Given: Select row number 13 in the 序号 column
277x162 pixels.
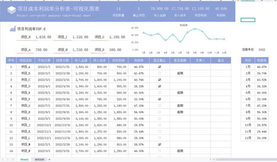Looking at the screenshot, I should click(x=11, y=145).
